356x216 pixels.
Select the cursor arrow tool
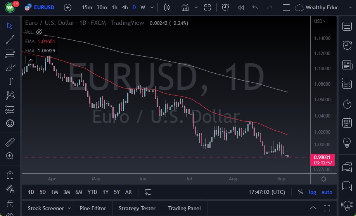pyautogui.click(x=10, y=26)
